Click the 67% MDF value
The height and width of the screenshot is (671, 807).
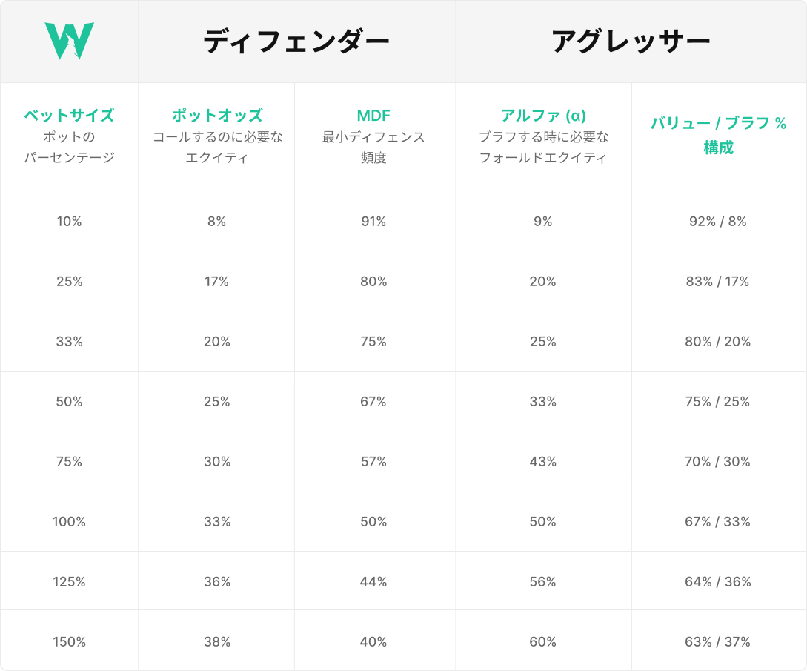tap(373, 402)
